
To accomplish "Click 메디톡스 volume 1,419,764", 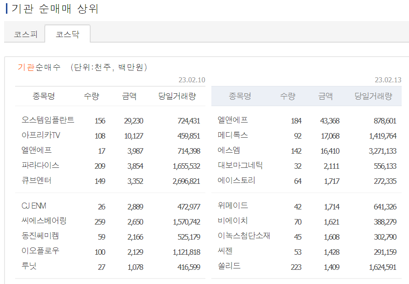I will (x=382, y=136).
